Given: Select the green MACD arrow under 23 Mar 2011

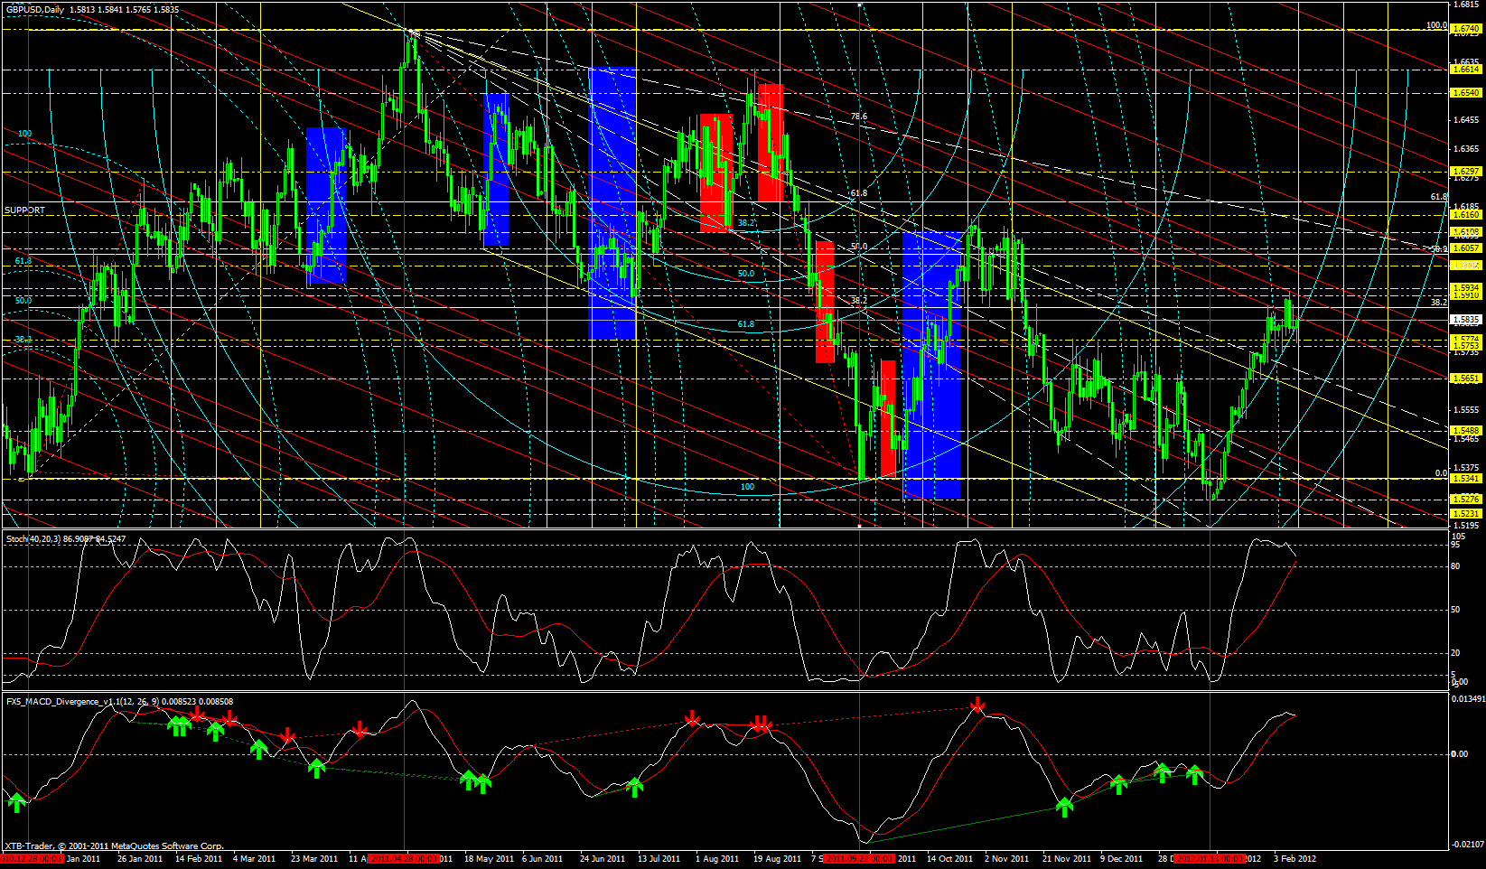Looking at the screenshot, I should click(316, 768).
